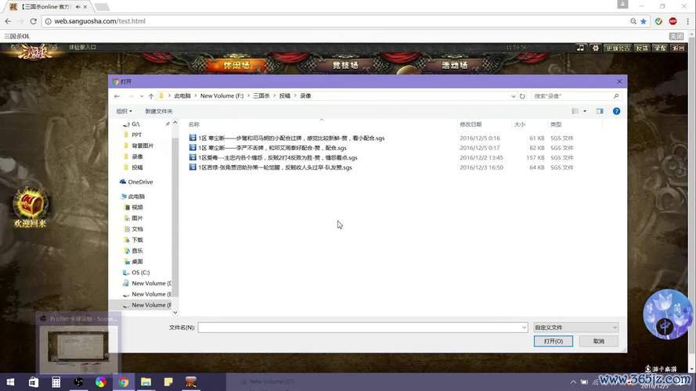Open the welcome back treasure chest
This screenshot has width=696, height=391.
point(31,204)
